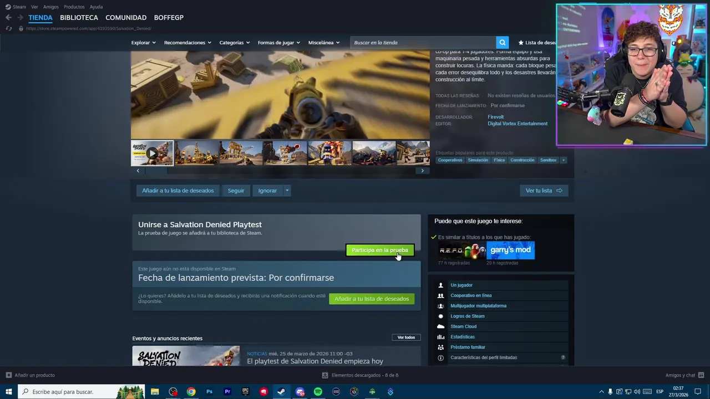Click the page reload icon beside URL
710x399 pixels.
(8, 28)
